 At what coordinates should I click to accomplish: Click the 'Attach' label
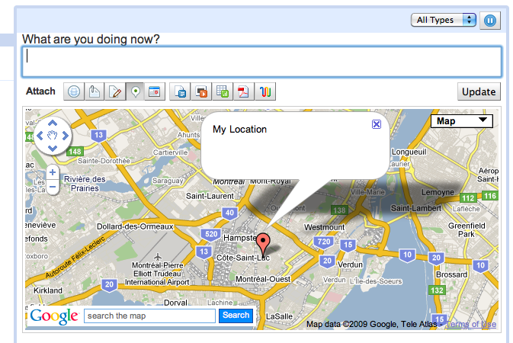pyautogui.click(x=40, y=91)
